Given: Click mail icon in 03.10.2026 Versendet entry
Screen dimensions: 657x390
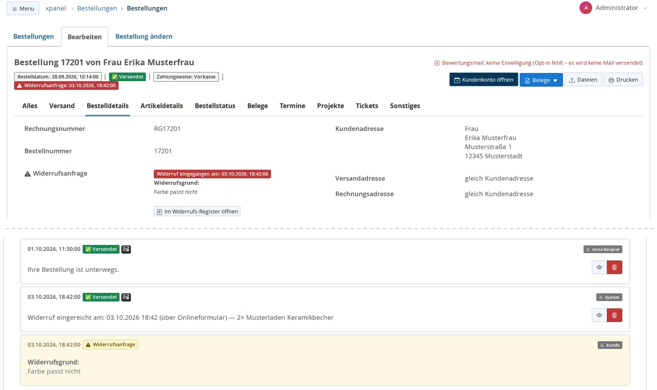Looking at the screenshot, I should [x=126, y=297].
